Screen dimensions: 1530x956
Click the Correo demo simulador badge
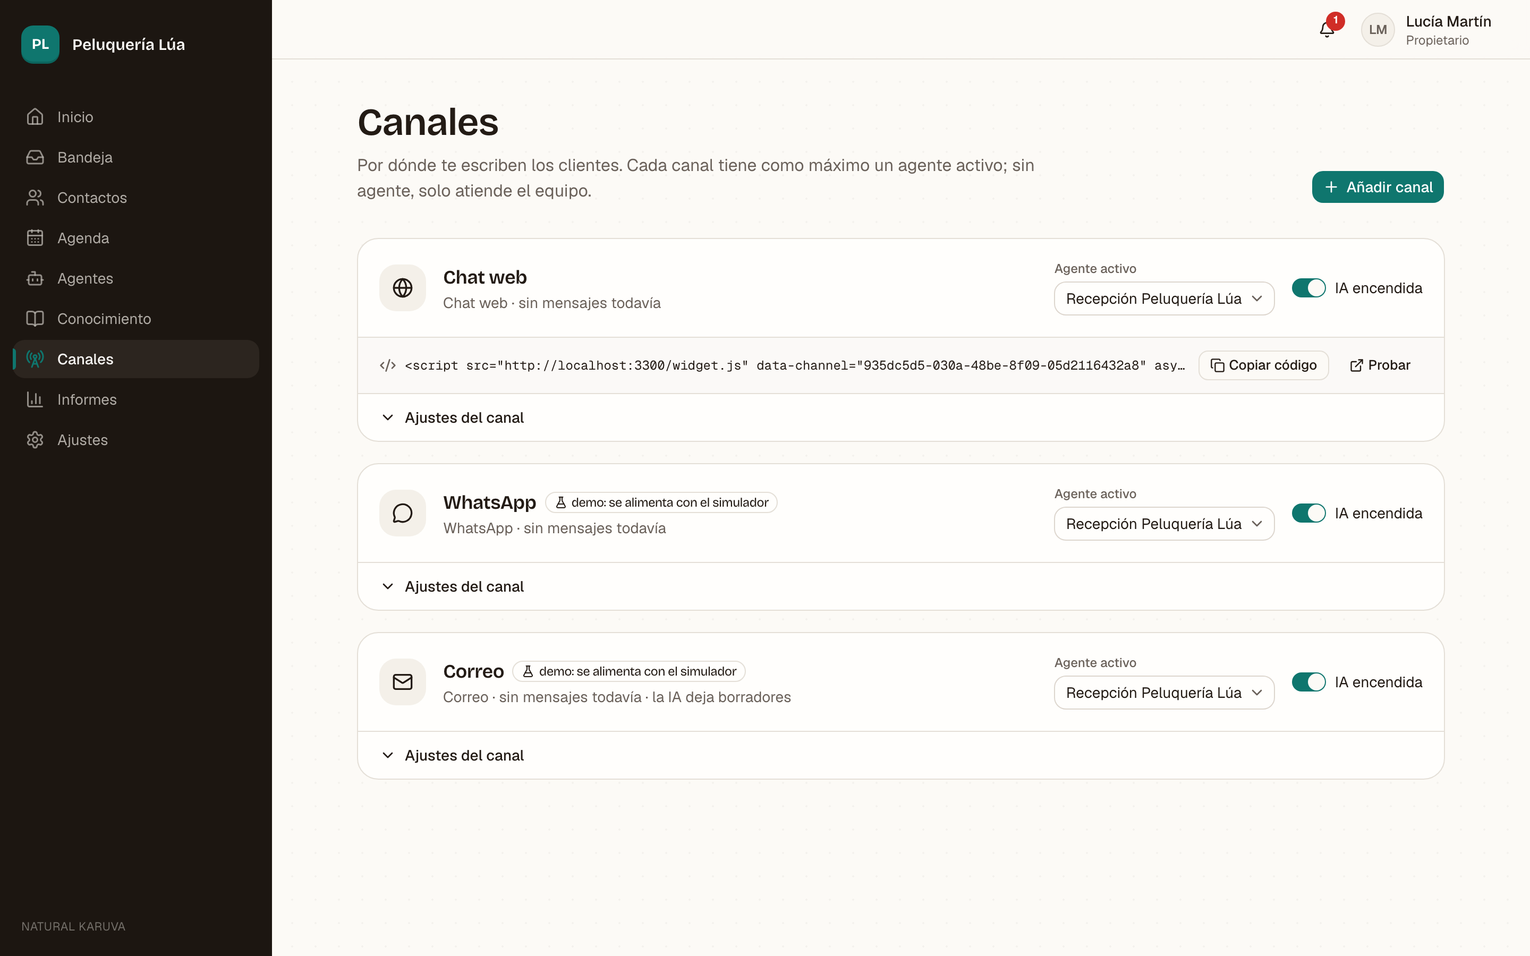pyautogui.click(x=629, y=671)
